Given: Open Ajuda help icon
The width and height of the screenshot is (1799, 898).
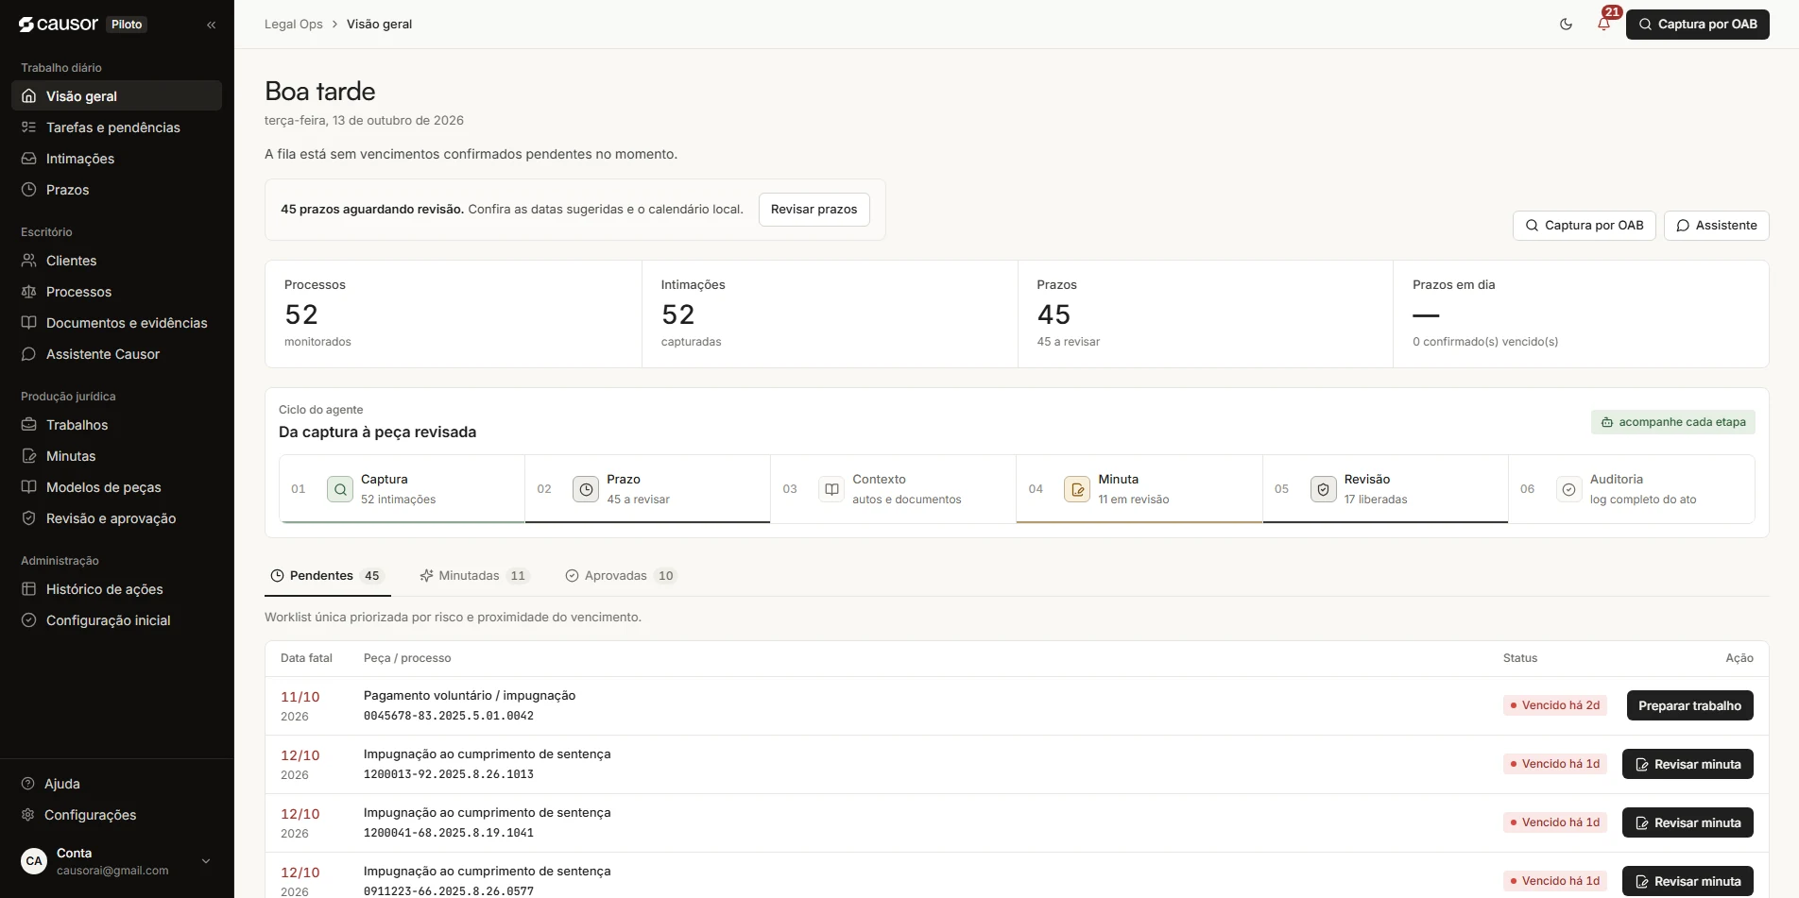Looking at the screenshot, I should click(28, 783).
